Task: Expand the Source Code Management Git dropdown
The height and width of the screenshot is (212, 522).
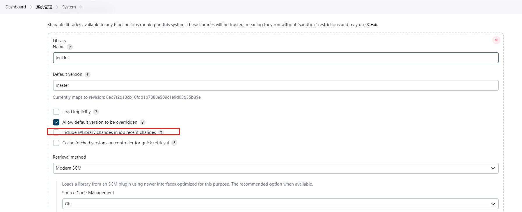Action: point(280,204)
